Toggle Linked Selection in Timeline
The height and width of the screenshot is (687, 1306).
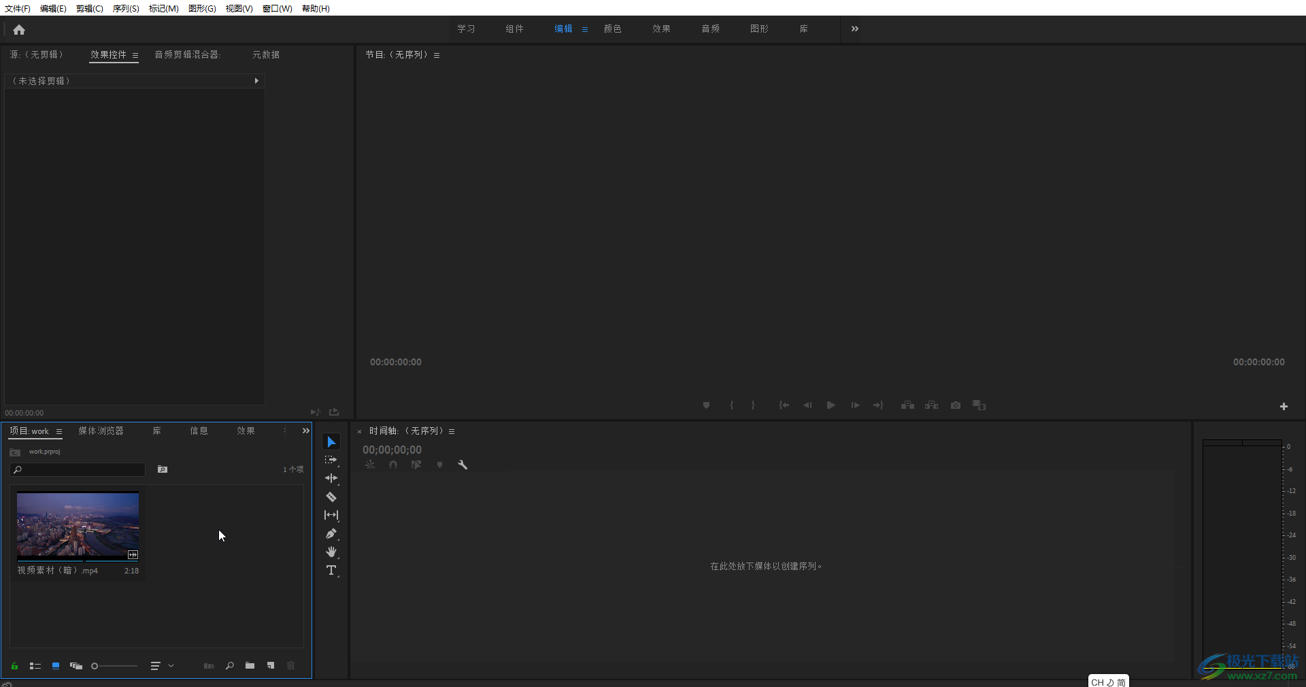pyautogui.click(x=416, y=465)
